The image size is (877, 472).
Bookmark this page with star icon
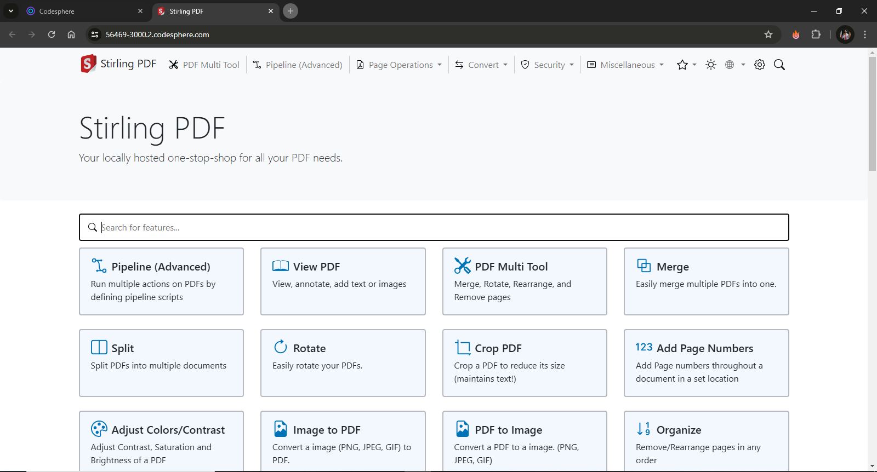(768, 34)
